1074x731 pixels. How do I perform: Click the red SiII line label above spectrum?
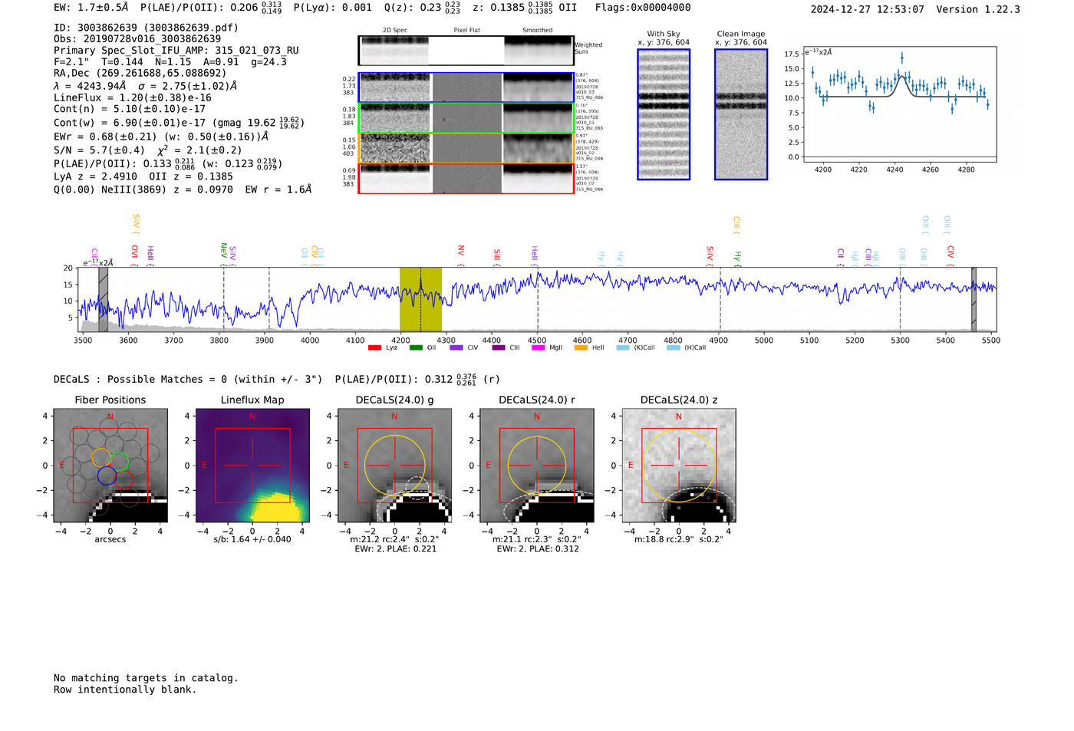click(497, 255)
